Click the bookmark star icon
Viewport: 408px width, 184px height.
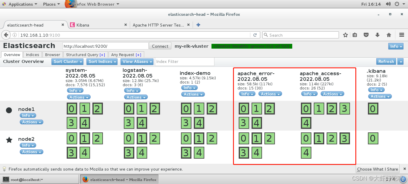pyautogui.click(x=345, y=35)
